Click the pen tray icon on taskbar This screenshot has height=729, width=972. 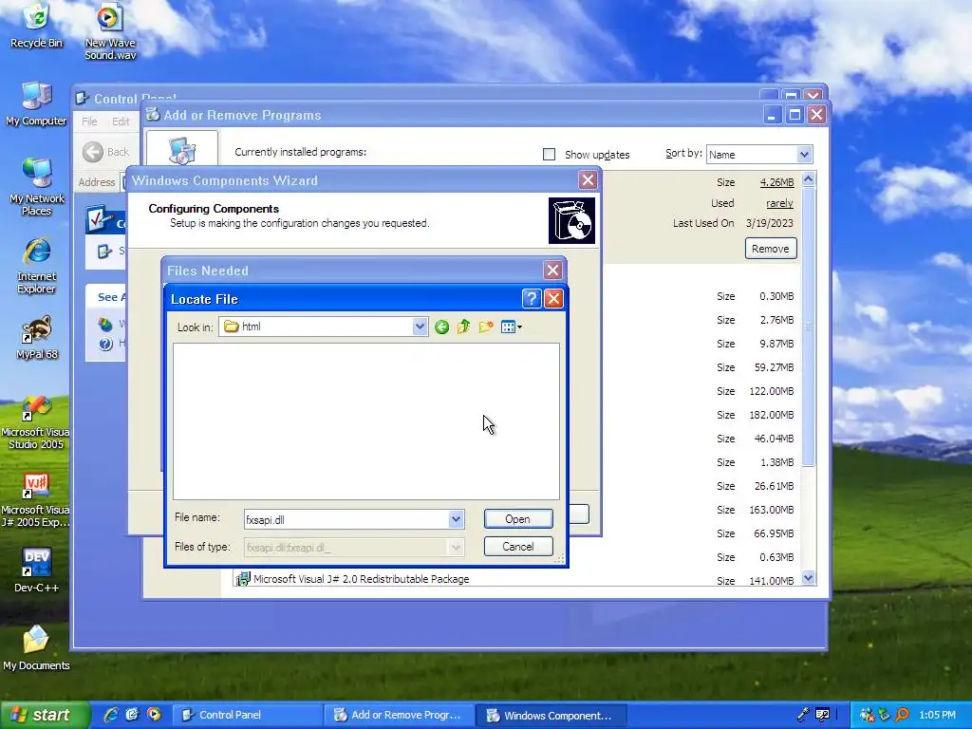point(803,715)
